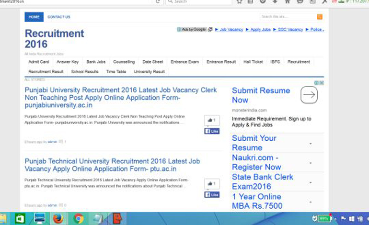
Task: Open the Admit Card category
Action: (x=39, y=62)
